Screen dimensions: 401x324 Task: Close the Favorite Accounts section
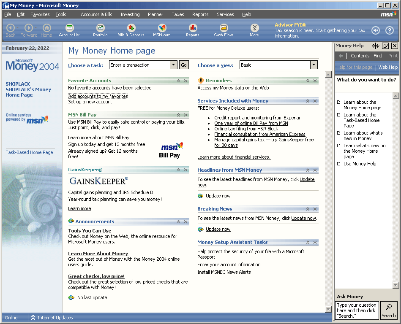tap(185, 81)
